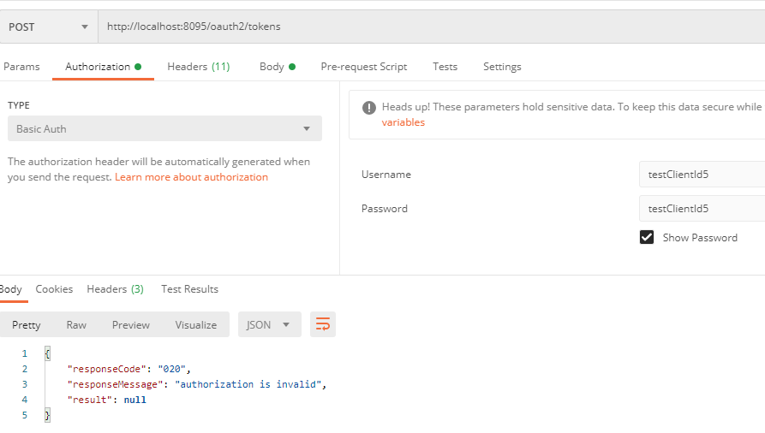765x433 pixels.
Task: Toggle the wrap lines icon
Action: (323, 325)
